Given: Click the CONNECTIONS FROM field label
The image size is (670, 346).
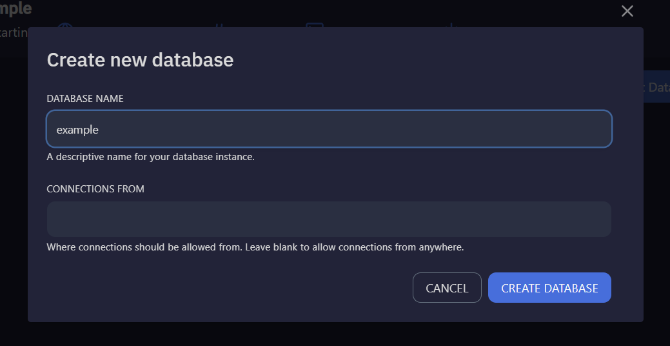Looking at the screenshot, I should [95, 189].
